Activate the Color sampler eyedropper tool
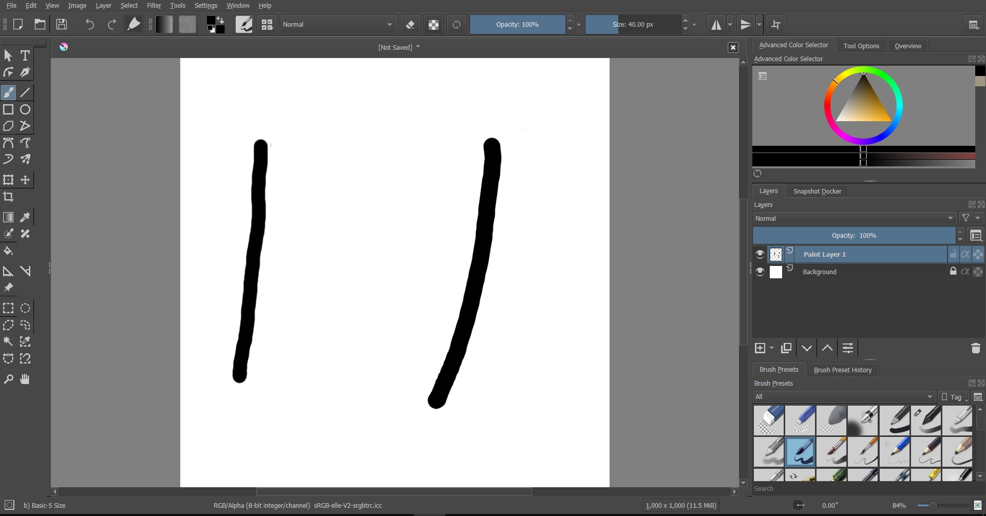986x516 pixels. pyautogui.click(x=25, y=217)
